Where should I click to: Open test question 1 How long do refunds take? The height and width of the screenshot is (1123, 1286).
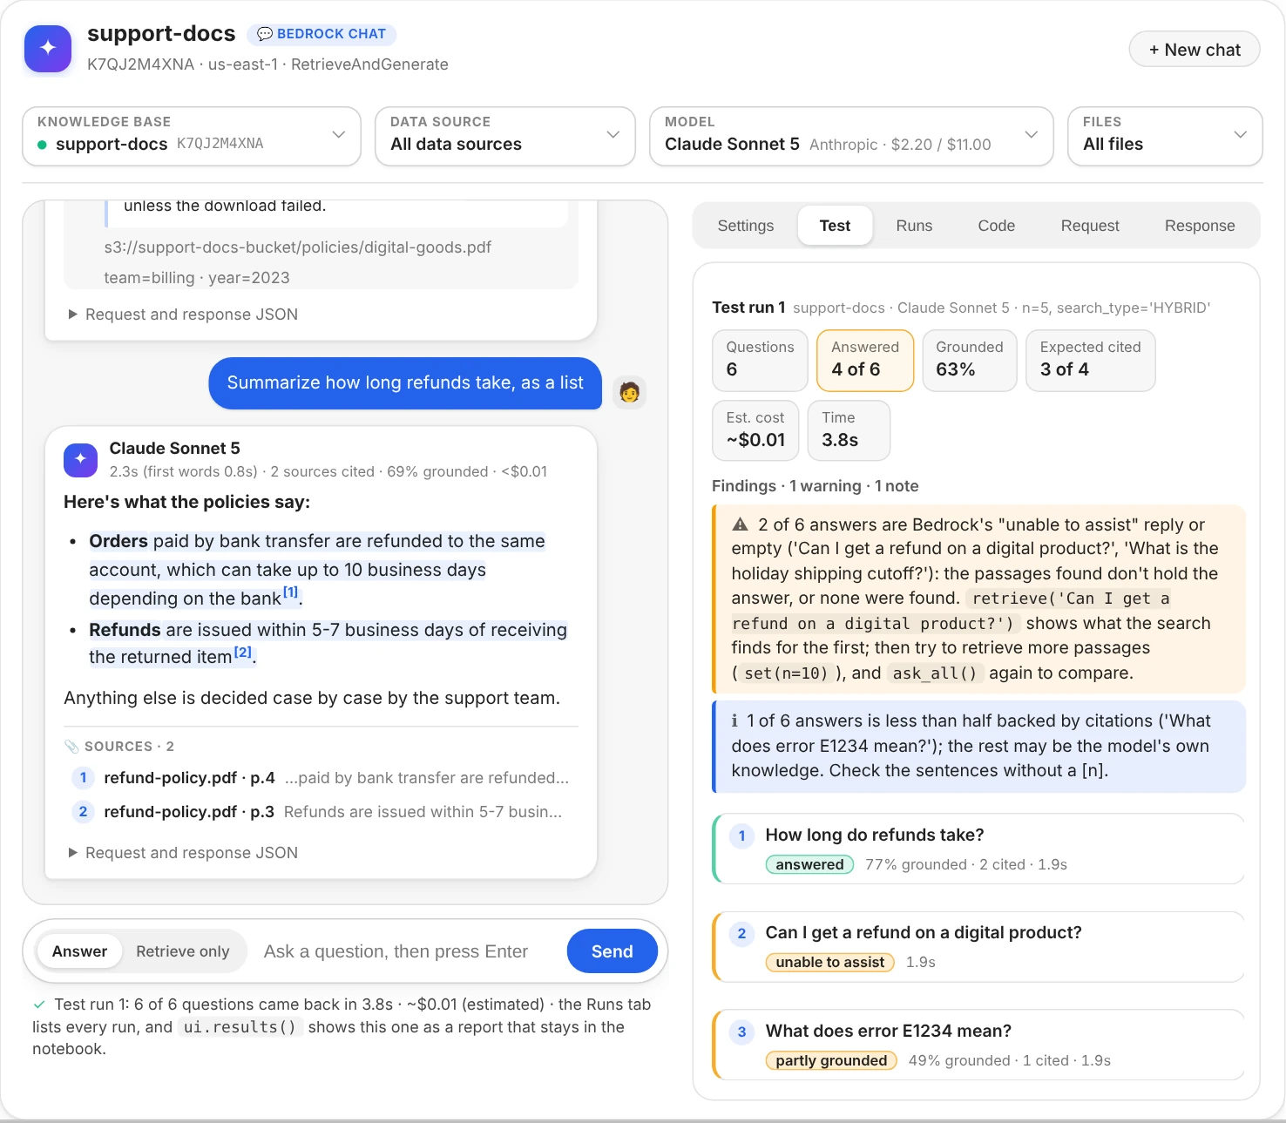(978, 849)
